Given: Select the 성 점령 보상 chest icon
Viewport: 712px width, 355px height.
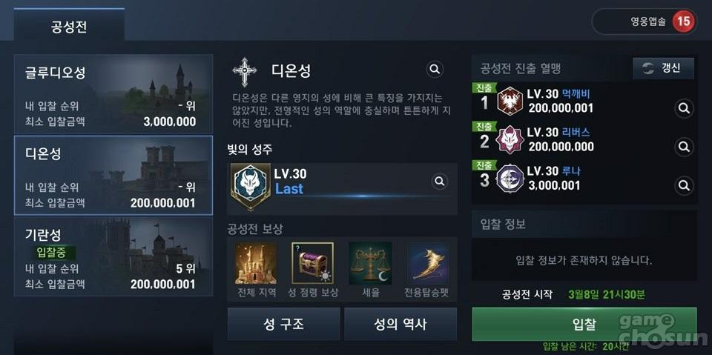Looking at the screenshot, I should point(312,263).
